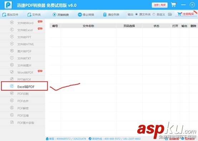198x141 pixels.
Task: Open the PDF压缩 sidebar entry
Action: pyautogui.click(x=23, y=115)
